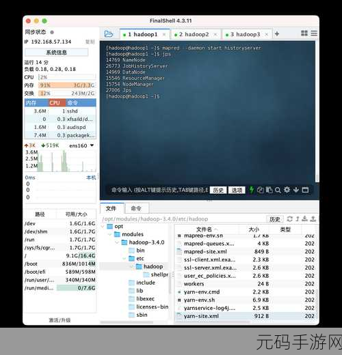342x355 pixels.
Task: Click the terminal 历史 button
Action: (x=218, y=190)
